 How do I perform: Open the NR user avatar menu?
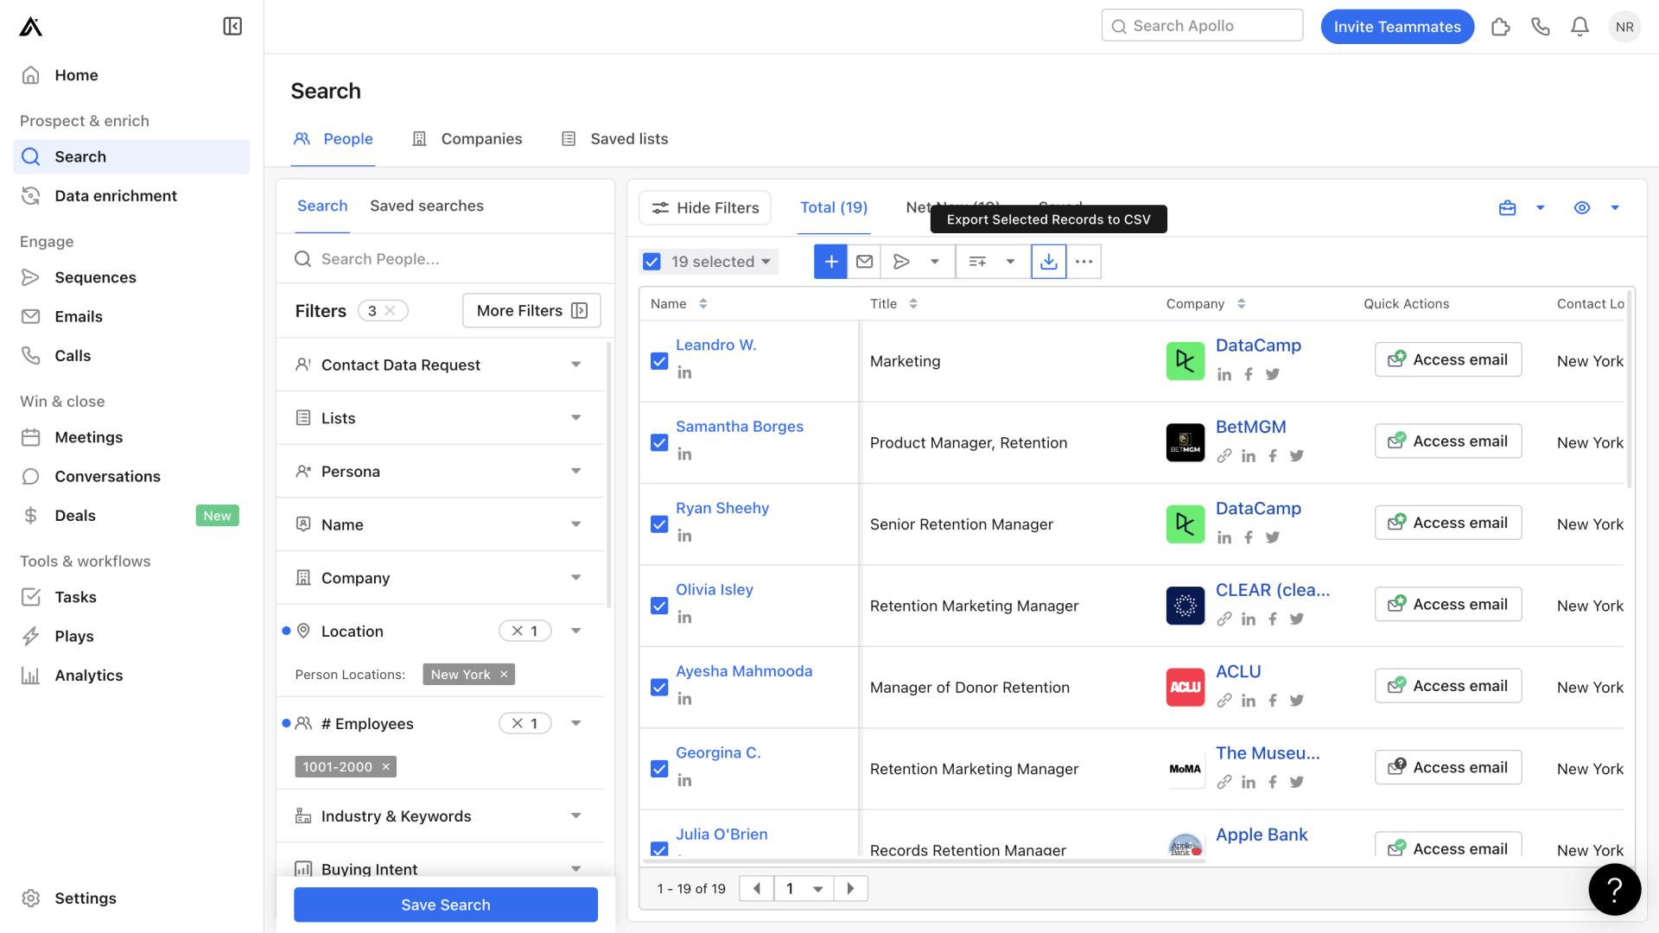click(x=1624, y=27)
